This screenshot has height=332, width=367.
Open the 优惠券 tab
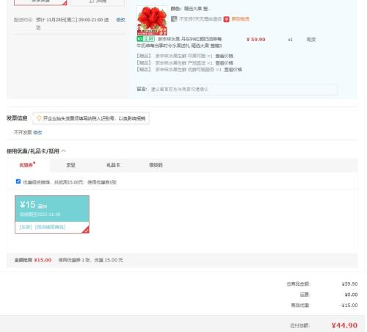[26, 165]
